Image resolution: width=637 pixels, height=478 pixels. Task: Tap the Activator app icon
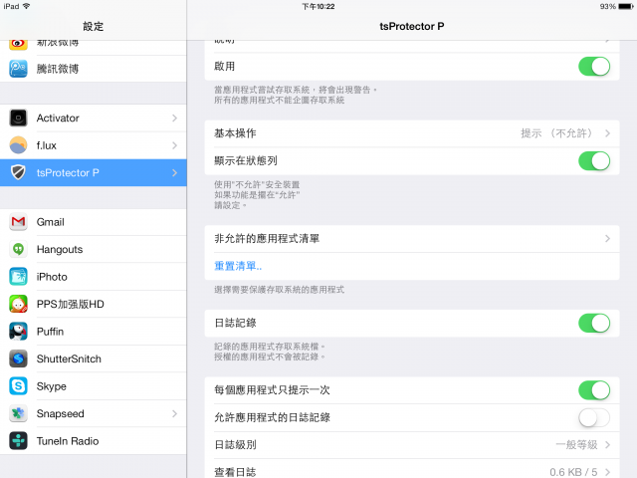(18, 118)
